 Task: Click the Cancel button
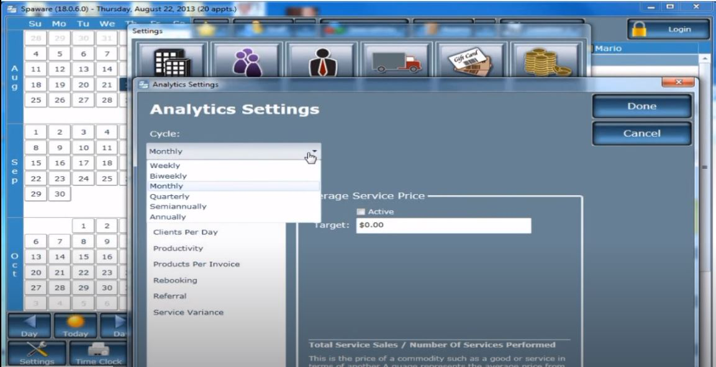(x=641, y=133)
